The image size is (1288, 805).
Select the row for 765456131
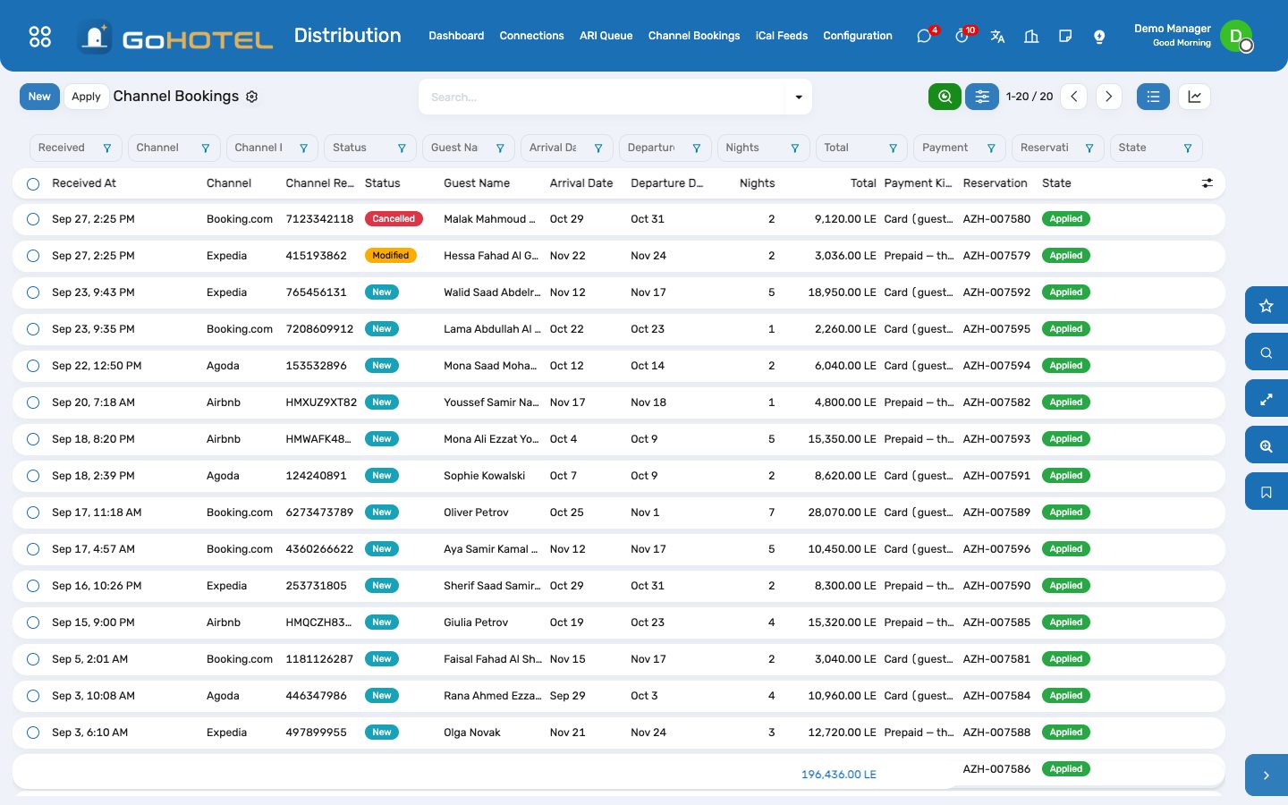(33, 292)
